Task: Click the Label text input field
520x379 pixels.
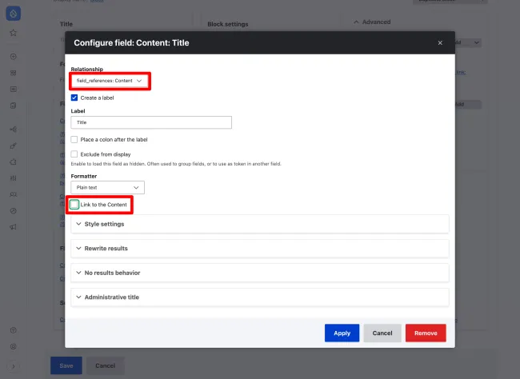Action: point(151,122)
